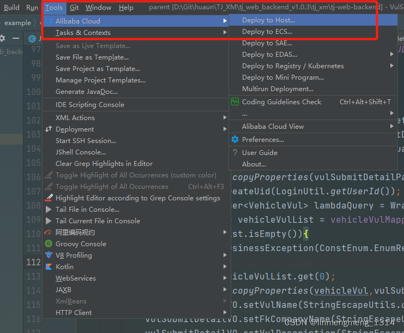Screen dimensions: 404x333
Task: Choose Multirun Deployment...
Action: tap(313, 89)
